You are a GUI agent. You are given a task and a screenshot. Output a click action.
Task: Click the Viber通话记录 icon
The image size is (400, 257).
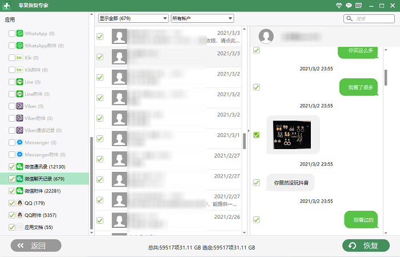19,130
